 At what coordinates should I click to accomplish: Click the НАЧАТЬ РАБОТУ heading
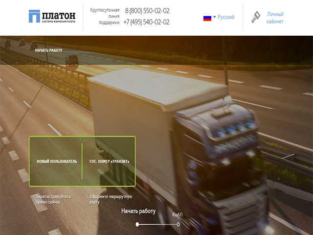click(49, 50)
